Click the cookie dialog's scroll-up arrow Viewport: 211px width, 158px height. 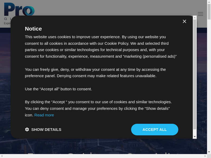[195, 17]
